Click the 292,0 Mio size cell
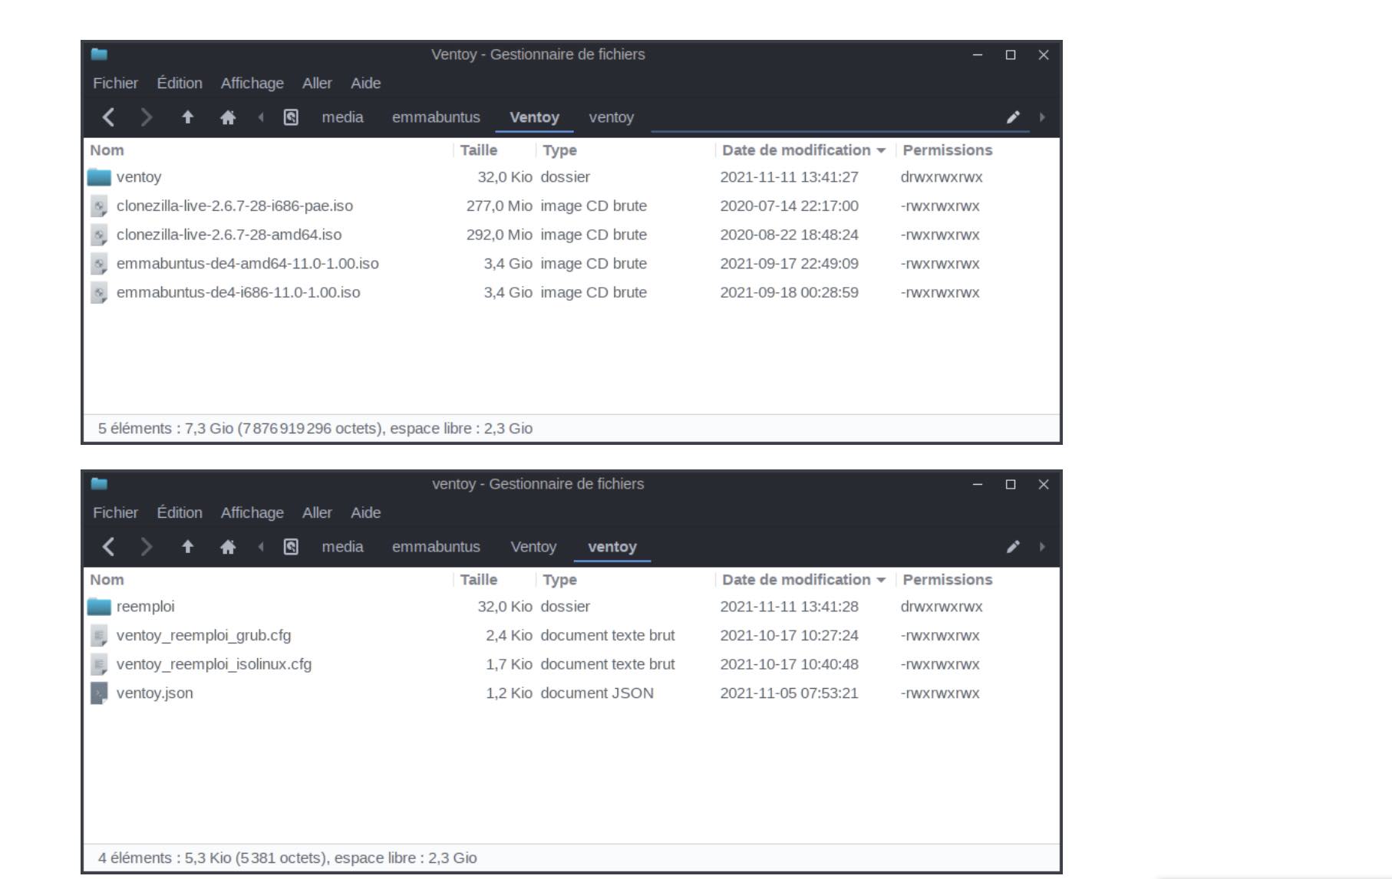This screenshot has height=879, width=1392. coord(500,235)
